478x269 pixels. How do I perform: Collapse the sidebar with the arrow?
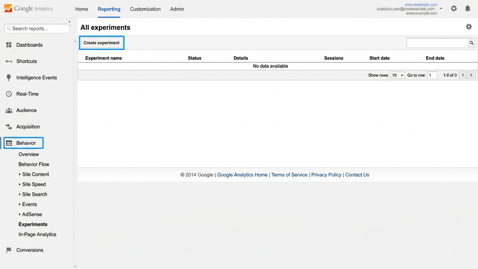click(x=69, y=21)
